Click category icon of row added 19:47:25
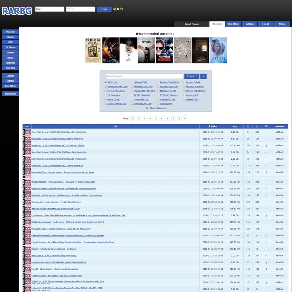292x292 pixels. click(27, 152)
